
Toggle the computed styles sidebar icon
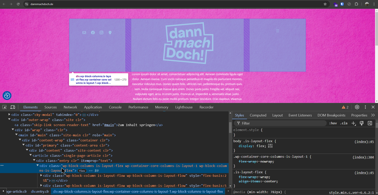[370, 123]
